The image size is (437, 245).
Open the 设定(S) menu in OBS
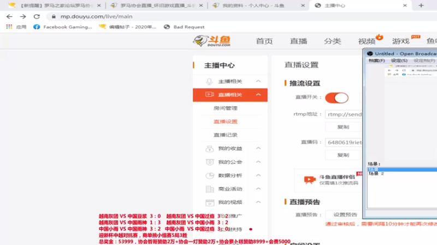[x=399, y=60]
